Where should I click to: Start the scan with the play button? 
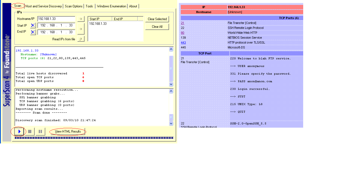tap(19, 131)
